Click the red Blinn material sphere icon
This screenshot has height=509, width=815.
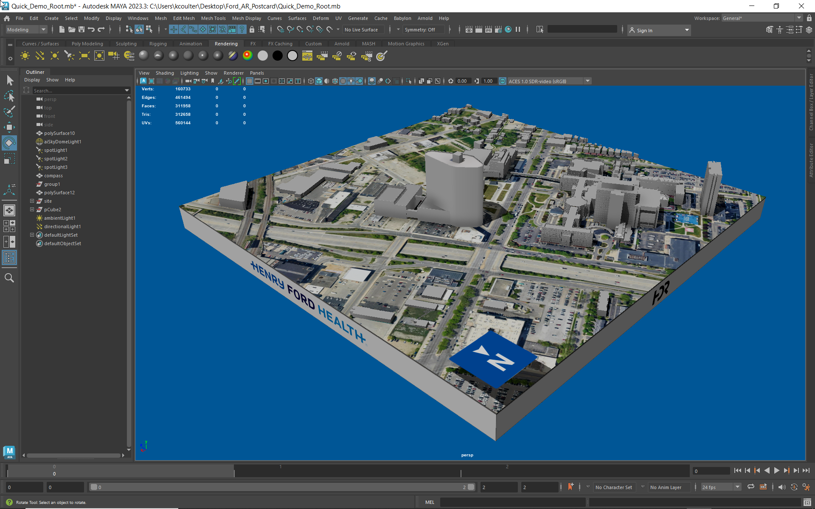coord(247,56)
